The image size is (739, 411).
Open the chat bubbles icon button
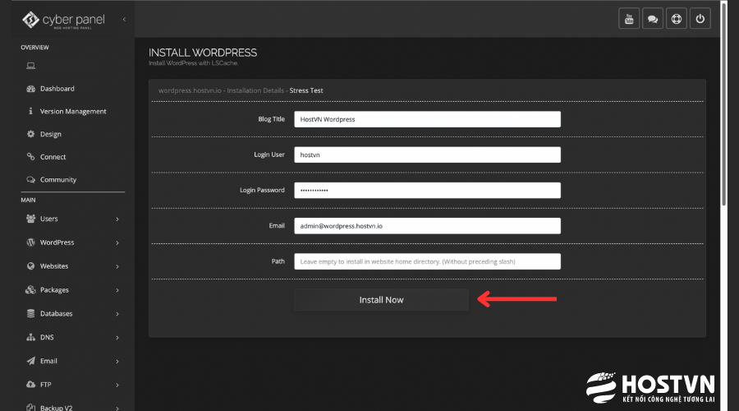tap(653, 19)
